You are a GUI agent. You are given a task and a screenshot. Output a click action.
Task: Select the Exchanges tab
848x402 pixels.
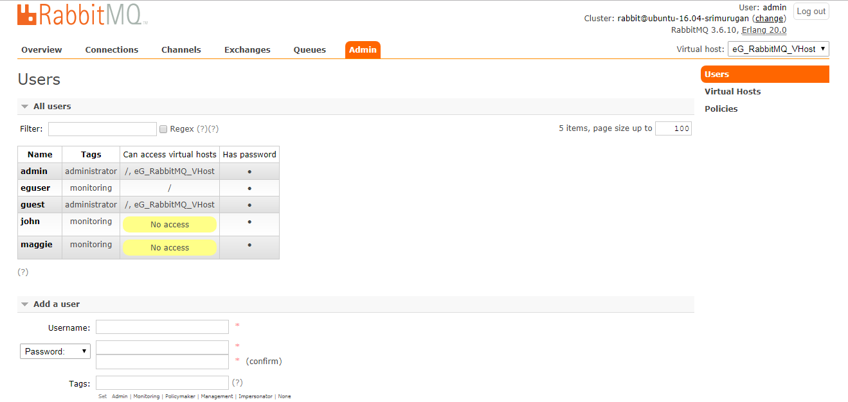point(248,50)
